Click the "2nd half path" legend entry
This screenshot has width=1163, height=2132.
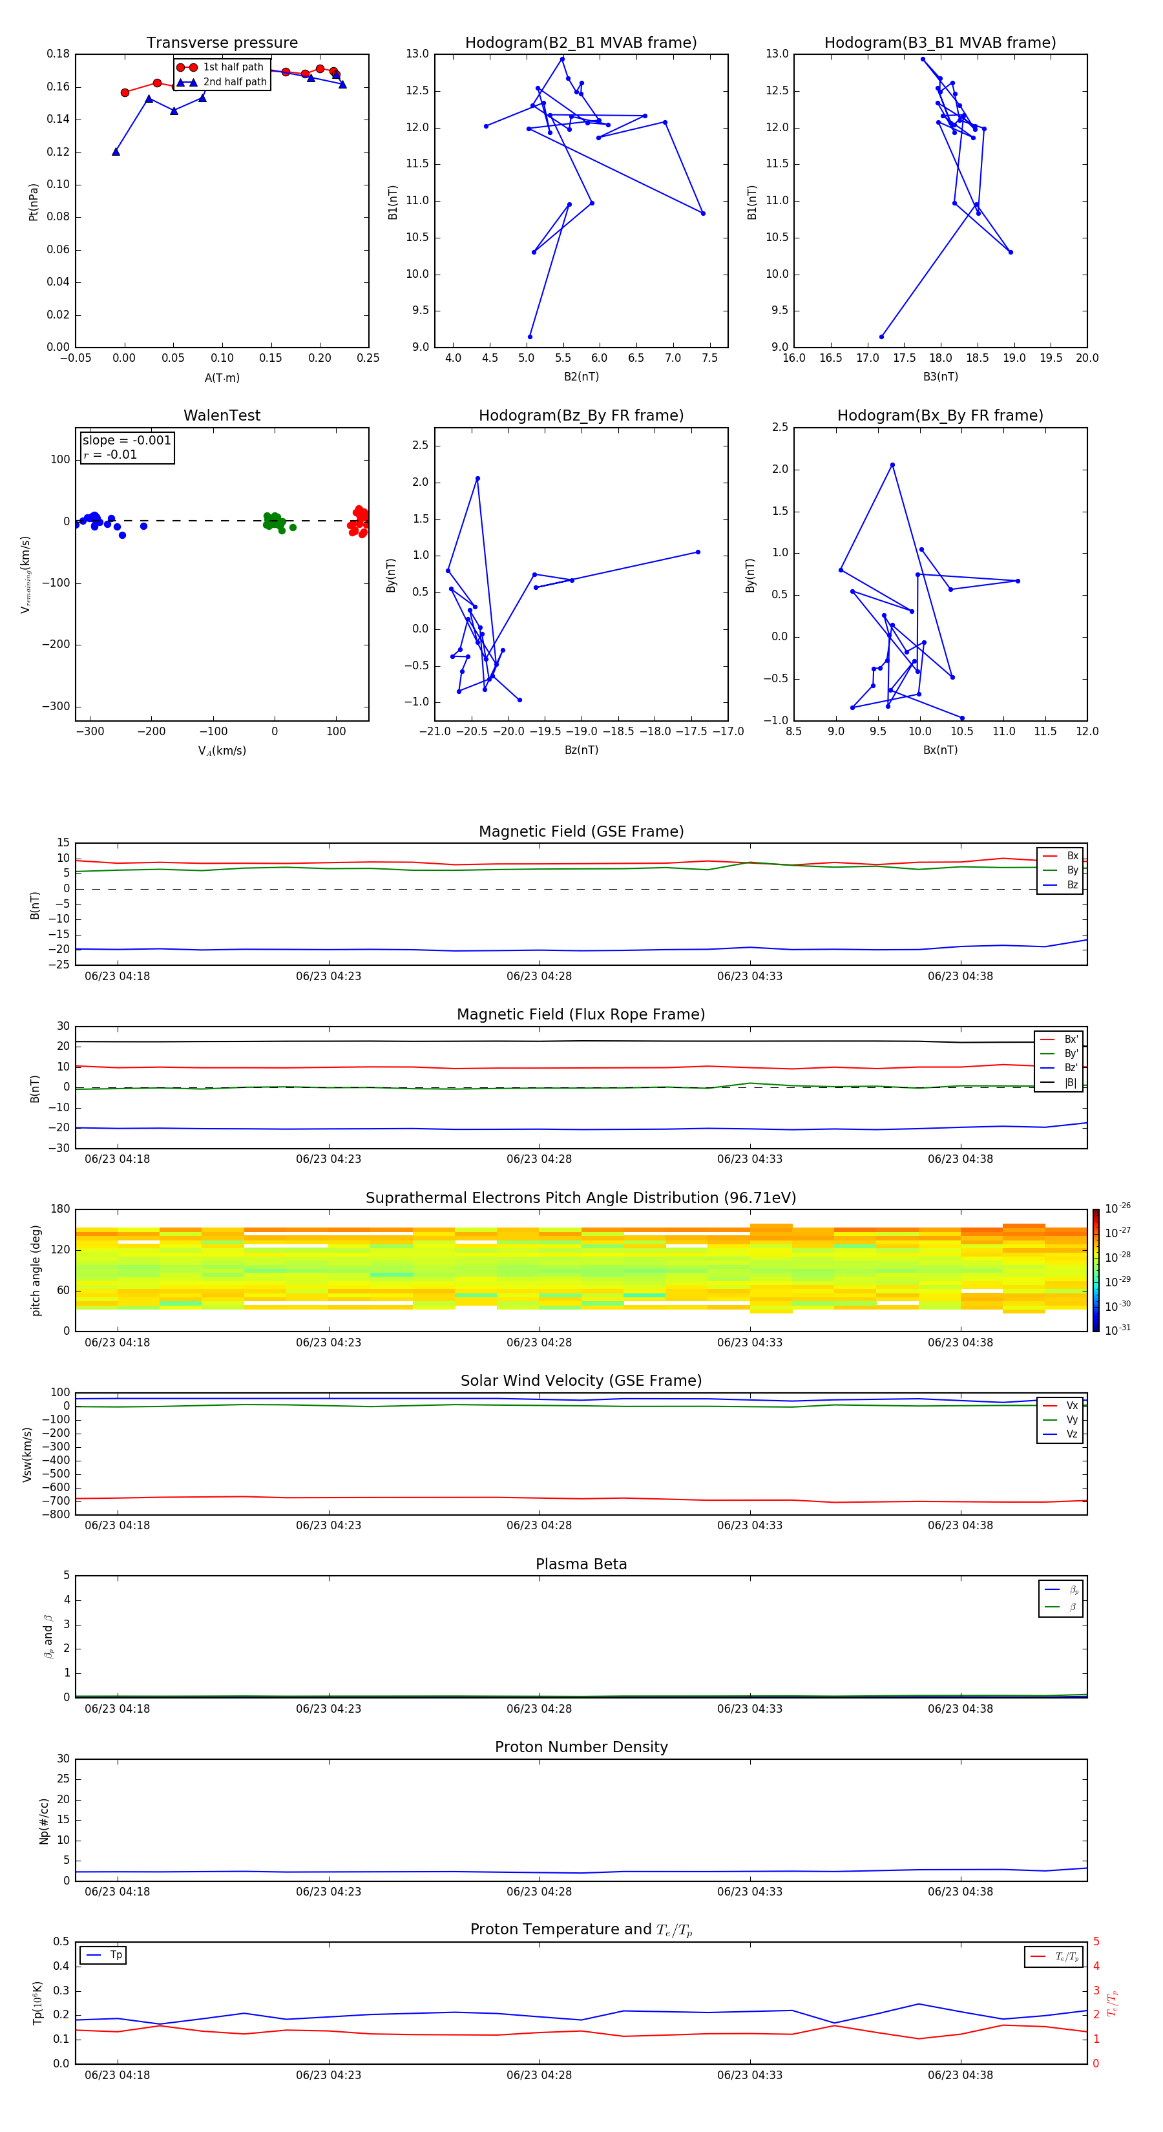(x=222, y=82)
